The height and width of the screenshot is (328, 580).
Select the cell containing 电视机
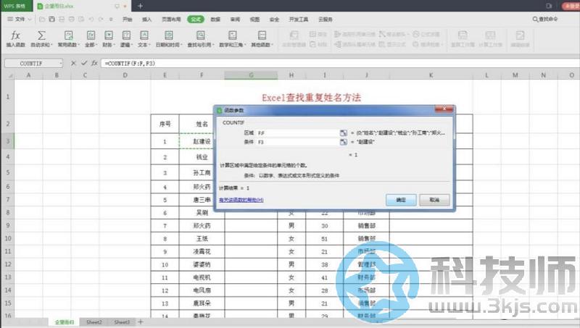coord(202,277)
